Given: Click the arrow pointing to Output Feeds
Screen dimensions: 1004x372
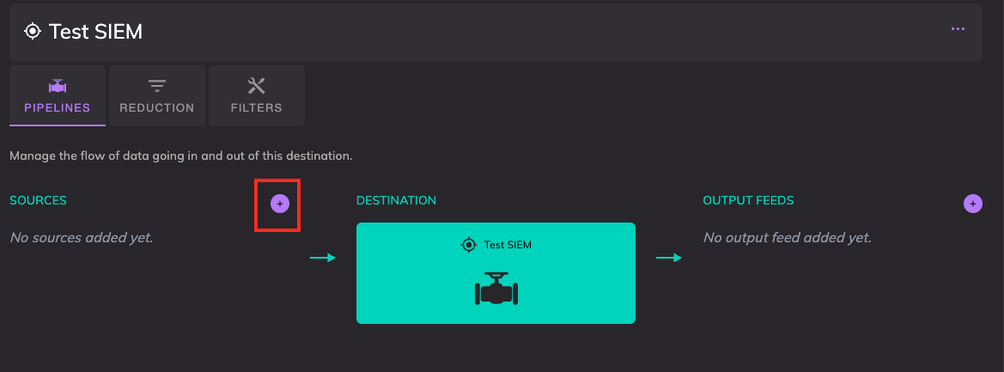Looking at the screenshot, I should coord(669,258).
